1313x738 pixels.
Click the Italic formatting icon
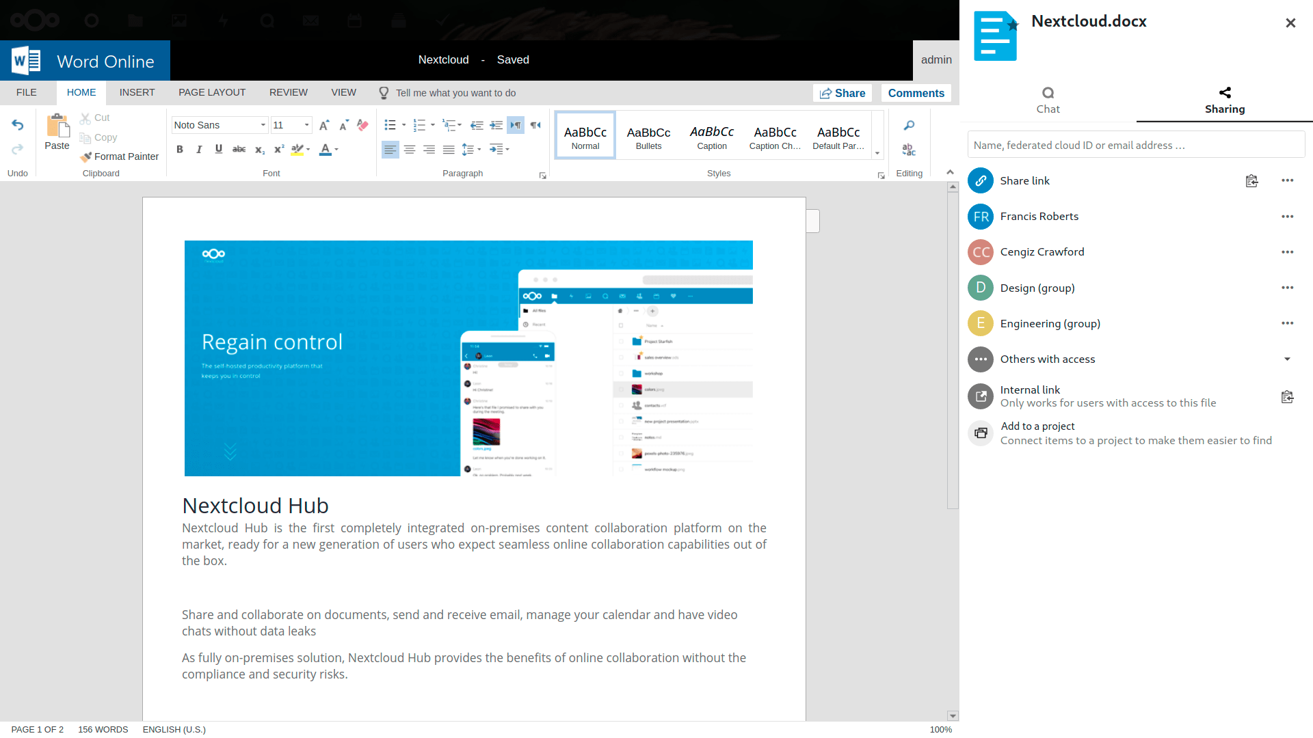point(198,149)
